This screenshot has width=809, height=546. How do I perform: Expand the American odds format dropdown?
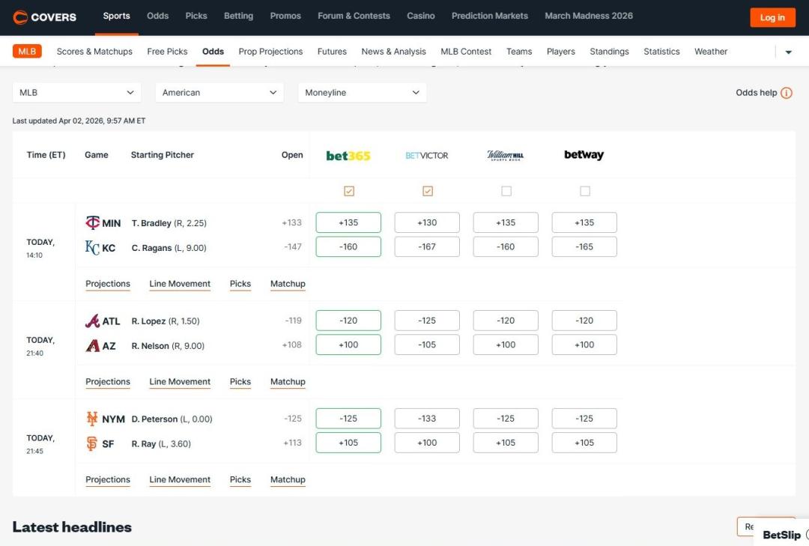coord(219,93)
